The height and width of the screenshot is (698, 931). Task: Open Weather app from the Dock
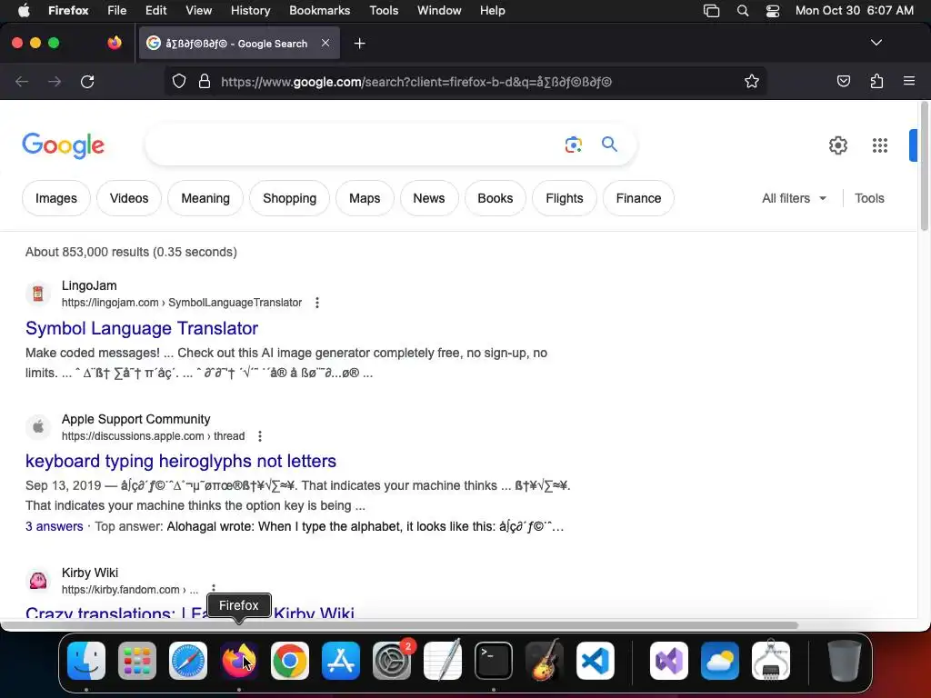point(720,661)
